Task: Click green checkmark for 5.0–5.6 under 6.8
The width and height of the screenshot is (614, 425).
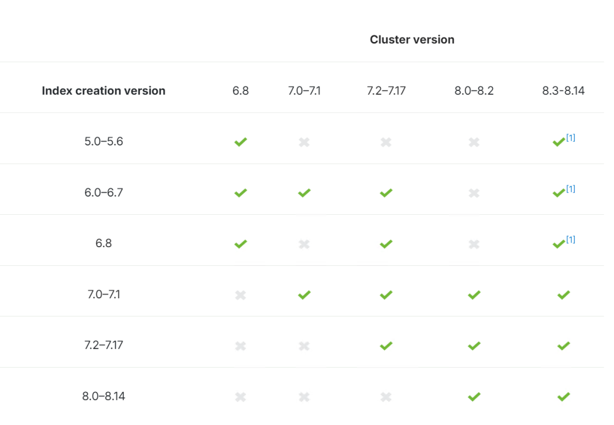Action: tap(240, 141)
